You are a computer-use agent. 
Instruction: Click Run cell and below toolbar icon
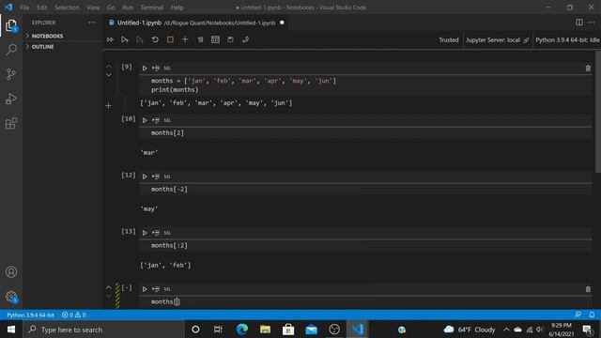click(125, 39)
